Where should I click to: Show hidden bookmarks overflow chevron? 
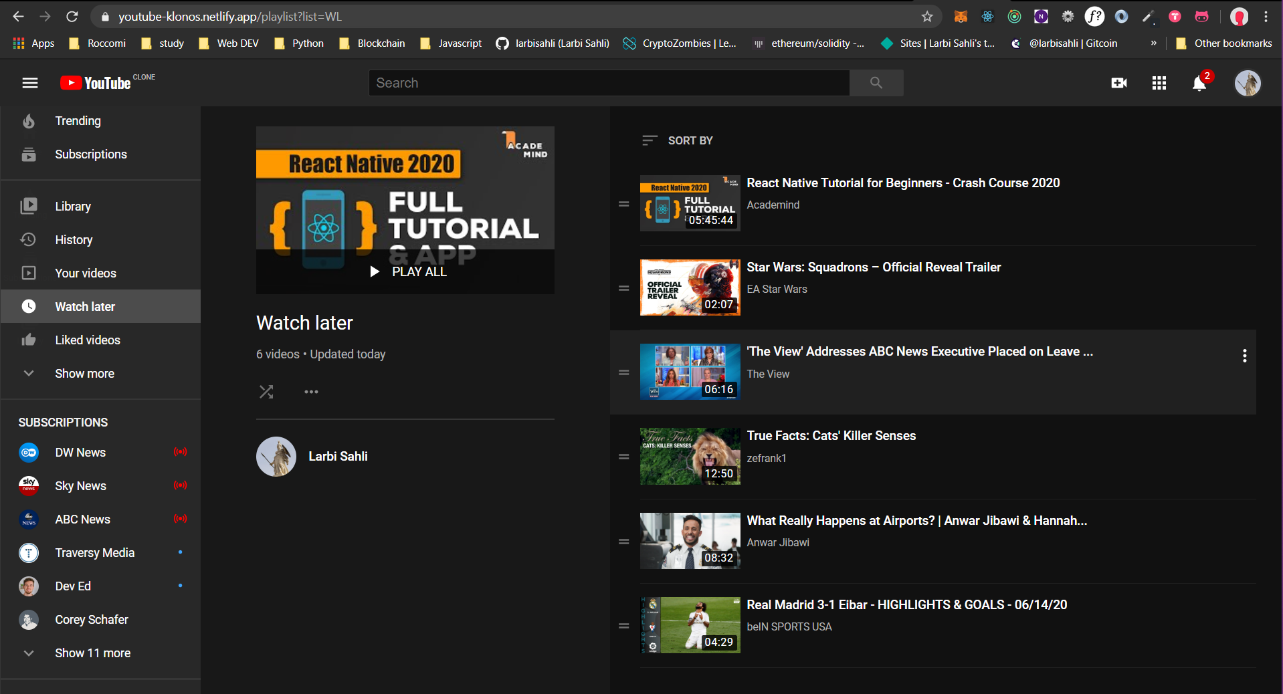click(x=1153, y=43)
